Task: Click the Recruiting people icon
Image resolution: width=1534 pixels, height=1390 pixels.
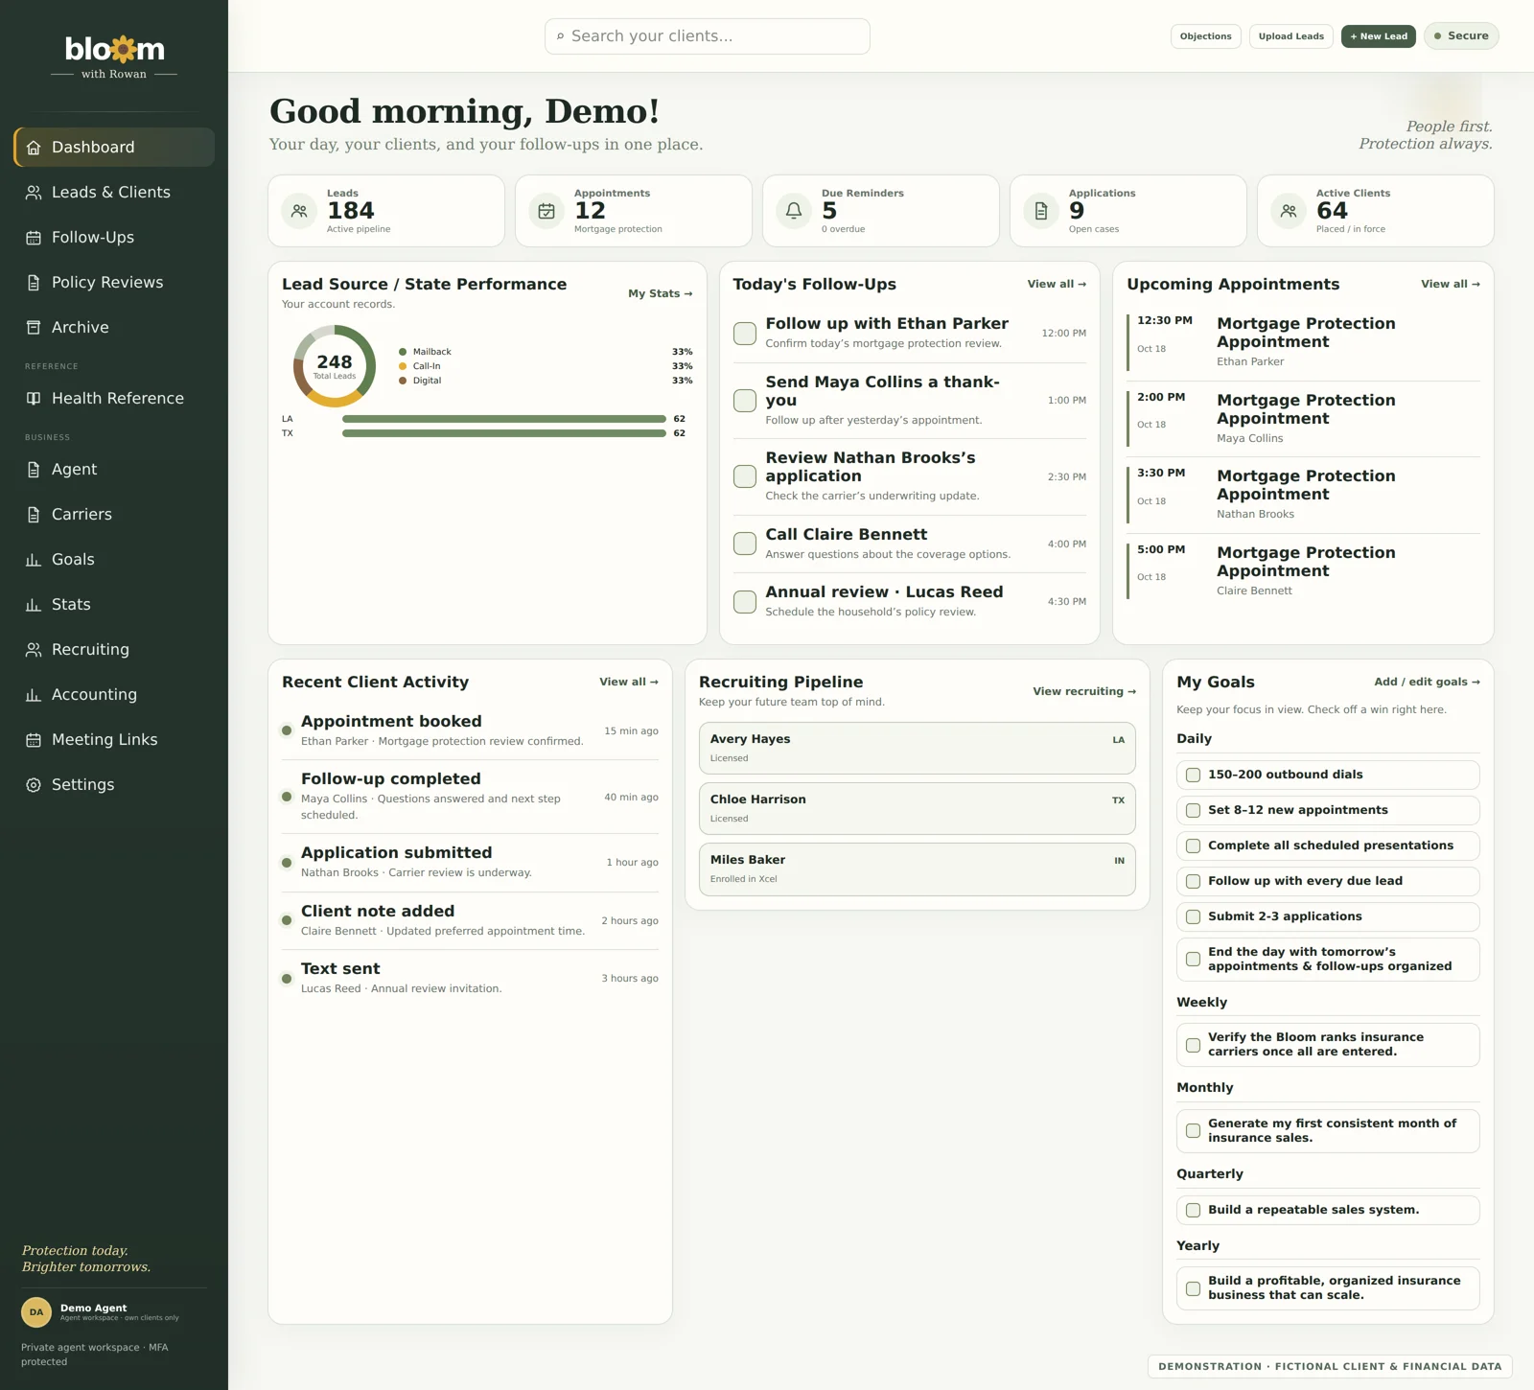Action: coord(34,650)
